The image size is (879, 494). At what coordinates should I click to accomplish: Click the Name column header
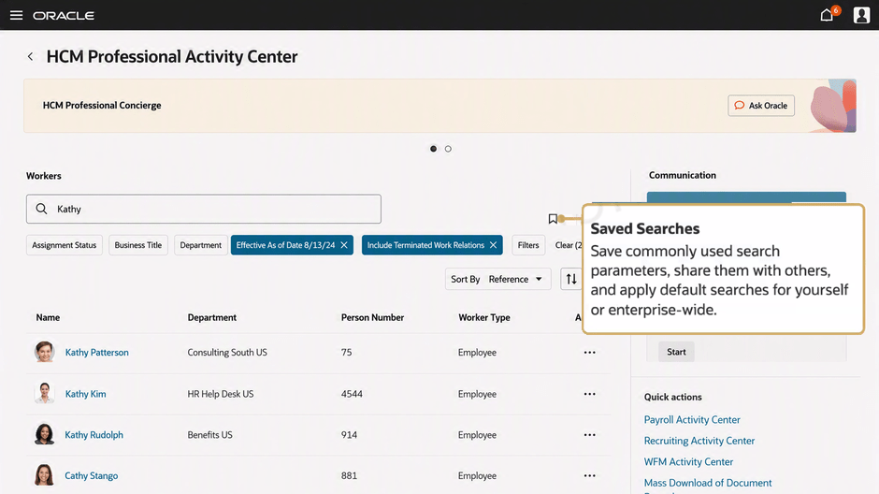(x=48, y=317)
